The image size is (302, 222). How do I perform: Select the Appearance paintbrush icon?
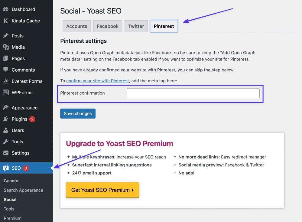click(x=6, y=107)
